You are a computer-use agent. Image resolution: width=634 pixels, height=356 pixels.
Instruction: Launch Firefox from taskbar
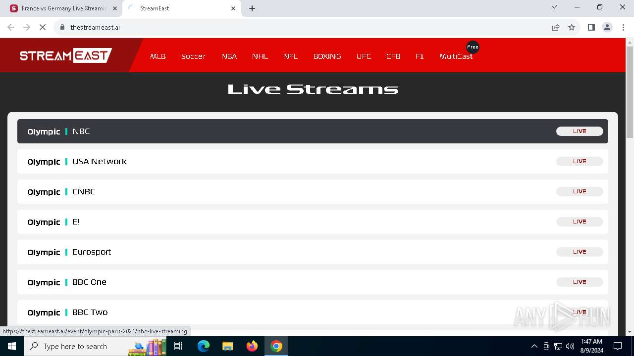(x=252, y=346)
